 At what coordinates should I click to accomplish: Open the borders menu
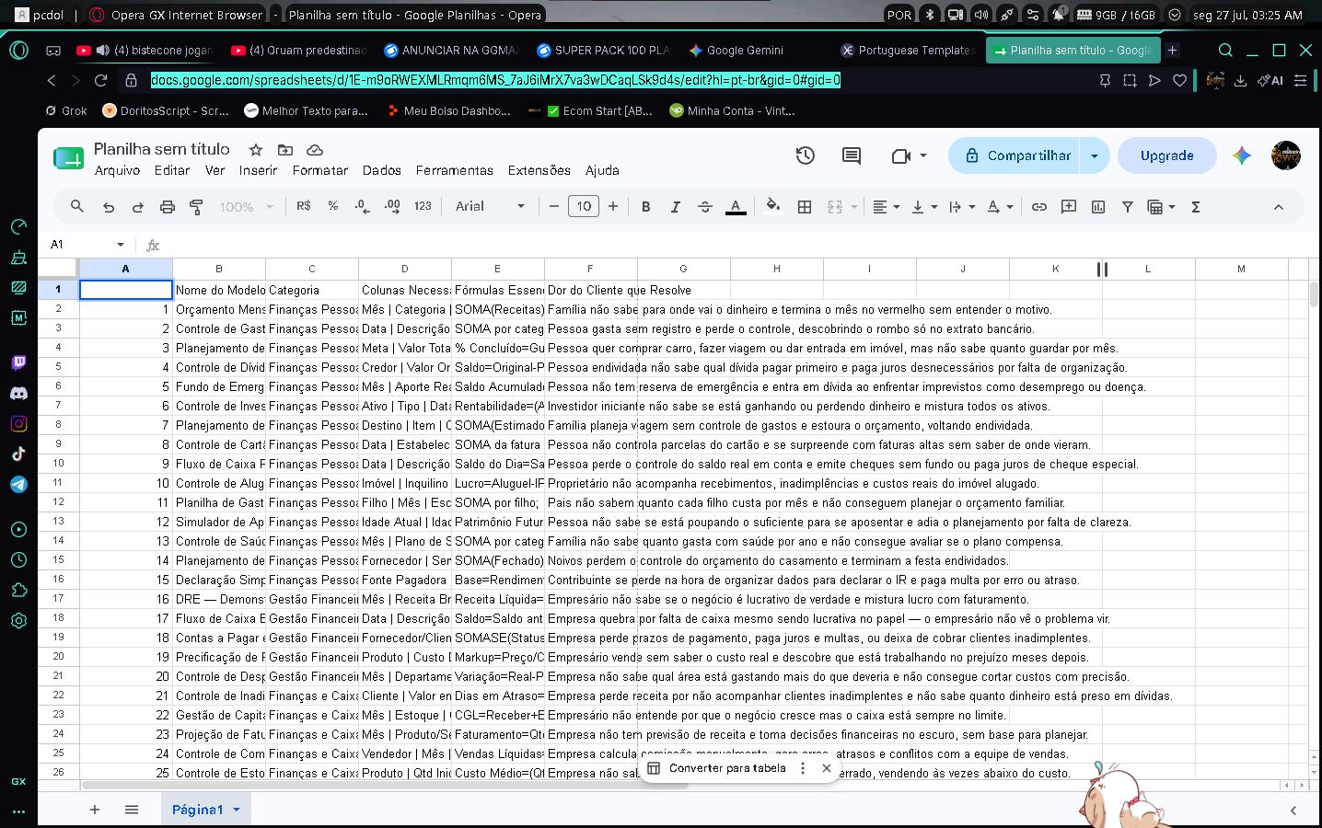click(805, 207)
